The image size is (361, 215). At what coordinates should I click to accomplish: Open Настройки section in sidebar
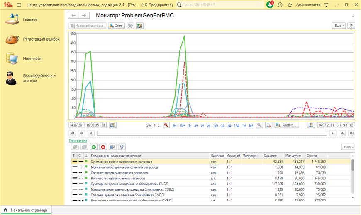pyautogui.click(x=32, y=59)
